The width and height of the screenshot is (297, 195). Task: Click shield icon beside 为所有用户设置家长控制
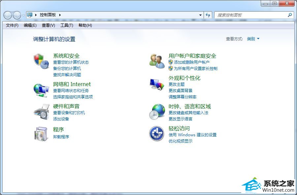click(171, 68)
